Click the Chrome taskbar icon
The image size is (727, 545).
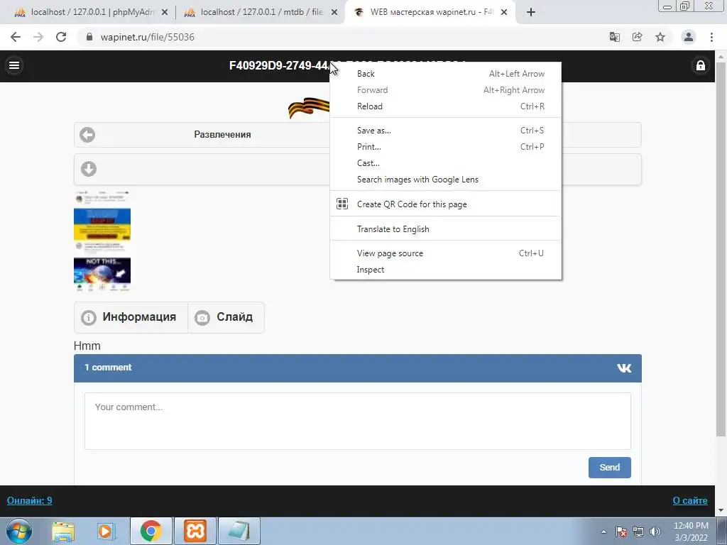point(151,531)
